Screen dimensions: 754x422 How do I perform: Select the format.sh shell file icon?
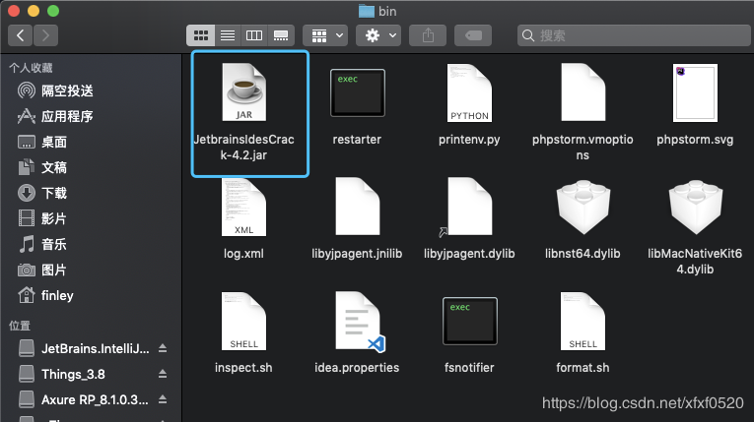coord(583,322)
